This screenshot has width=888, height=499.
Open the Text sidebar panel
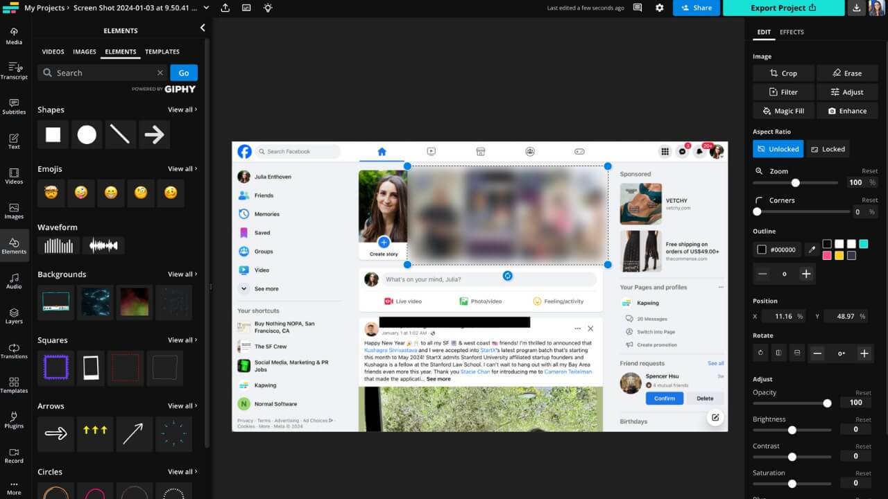14,141
